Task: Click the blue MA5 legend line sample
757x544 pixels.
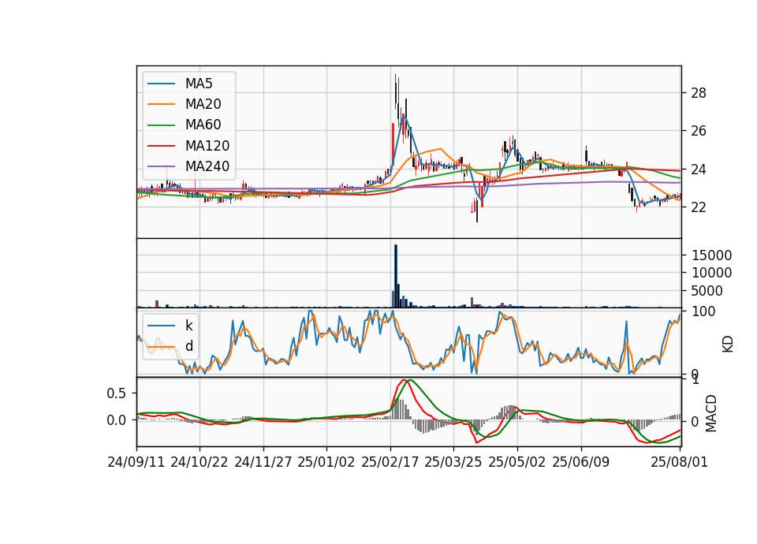Action: tap(161, 84)
